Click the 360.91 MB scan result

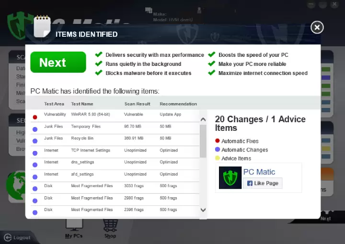click(x=134, y=138)
